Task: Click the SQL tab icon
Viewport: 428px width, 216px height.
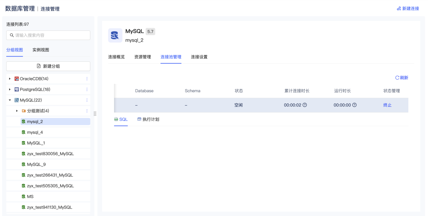Action: [x=116, y=119]
